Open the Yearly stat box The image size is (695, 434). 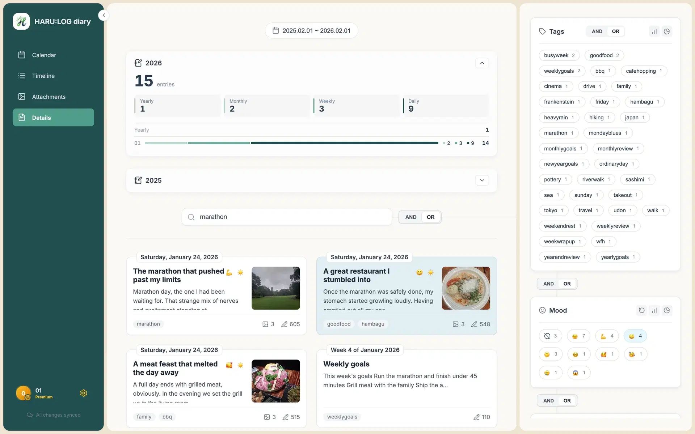177,106
